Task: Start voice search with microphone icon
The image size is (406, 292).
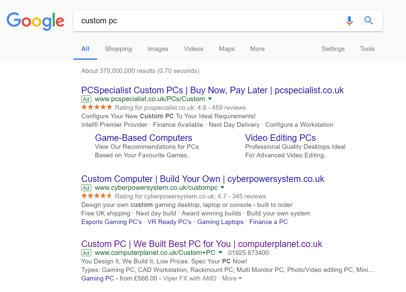Action: [349, 21]
